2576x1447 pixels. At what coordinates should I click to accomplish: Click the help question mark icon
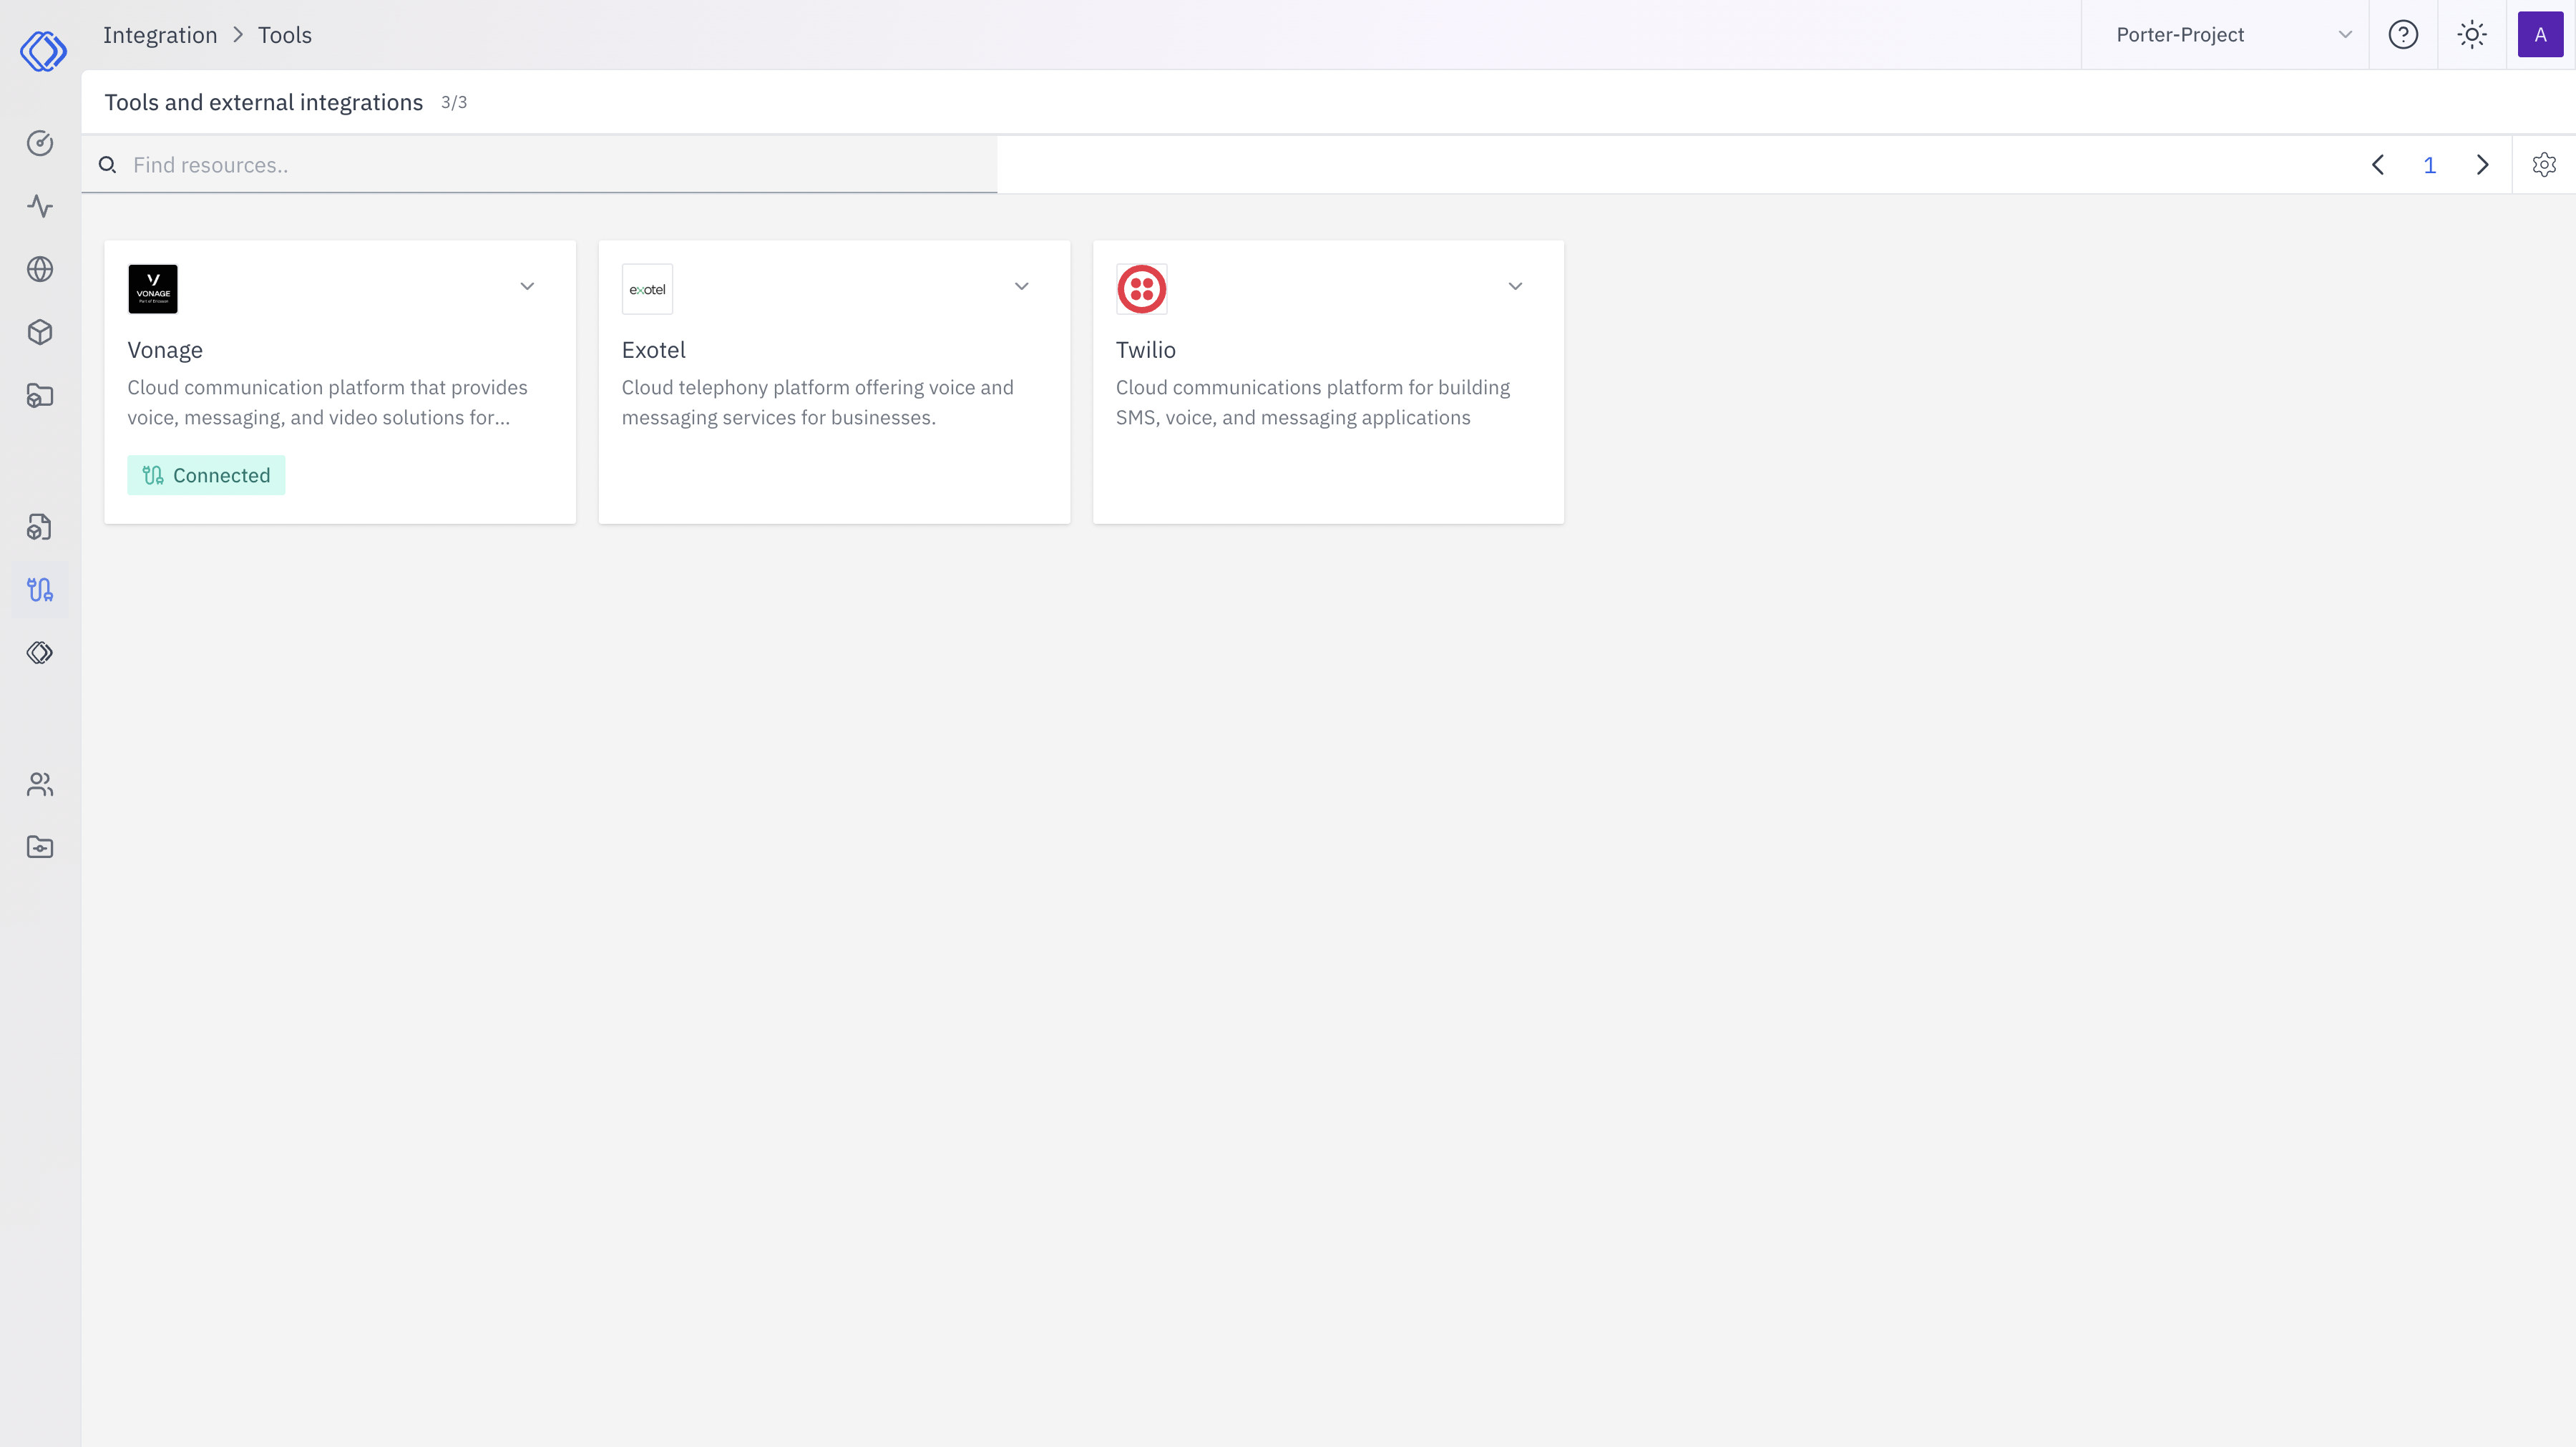pyautogui.click(x=2404, y=34)
